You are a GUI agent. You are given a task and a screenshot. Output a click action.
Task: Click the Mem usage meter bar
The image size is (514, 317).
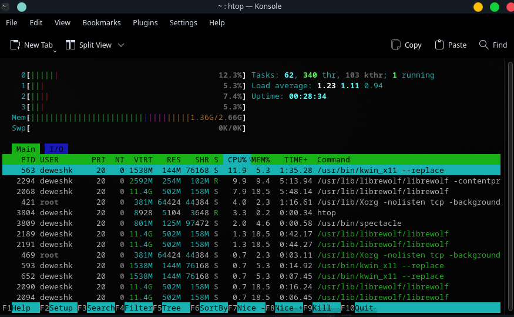pyautogui.click(x=129, y=118)
